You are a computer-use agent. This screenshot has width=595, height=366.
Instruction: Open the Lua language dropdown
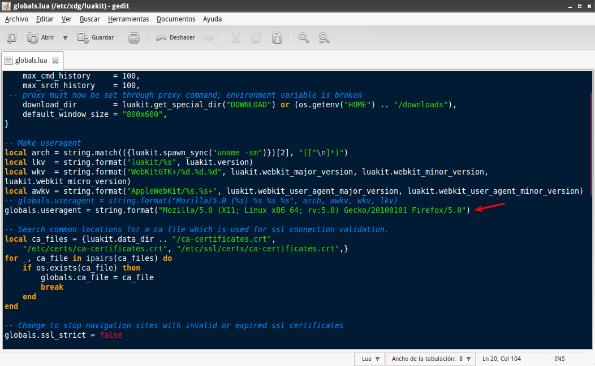pyautogui.click(x=370, y=359)
